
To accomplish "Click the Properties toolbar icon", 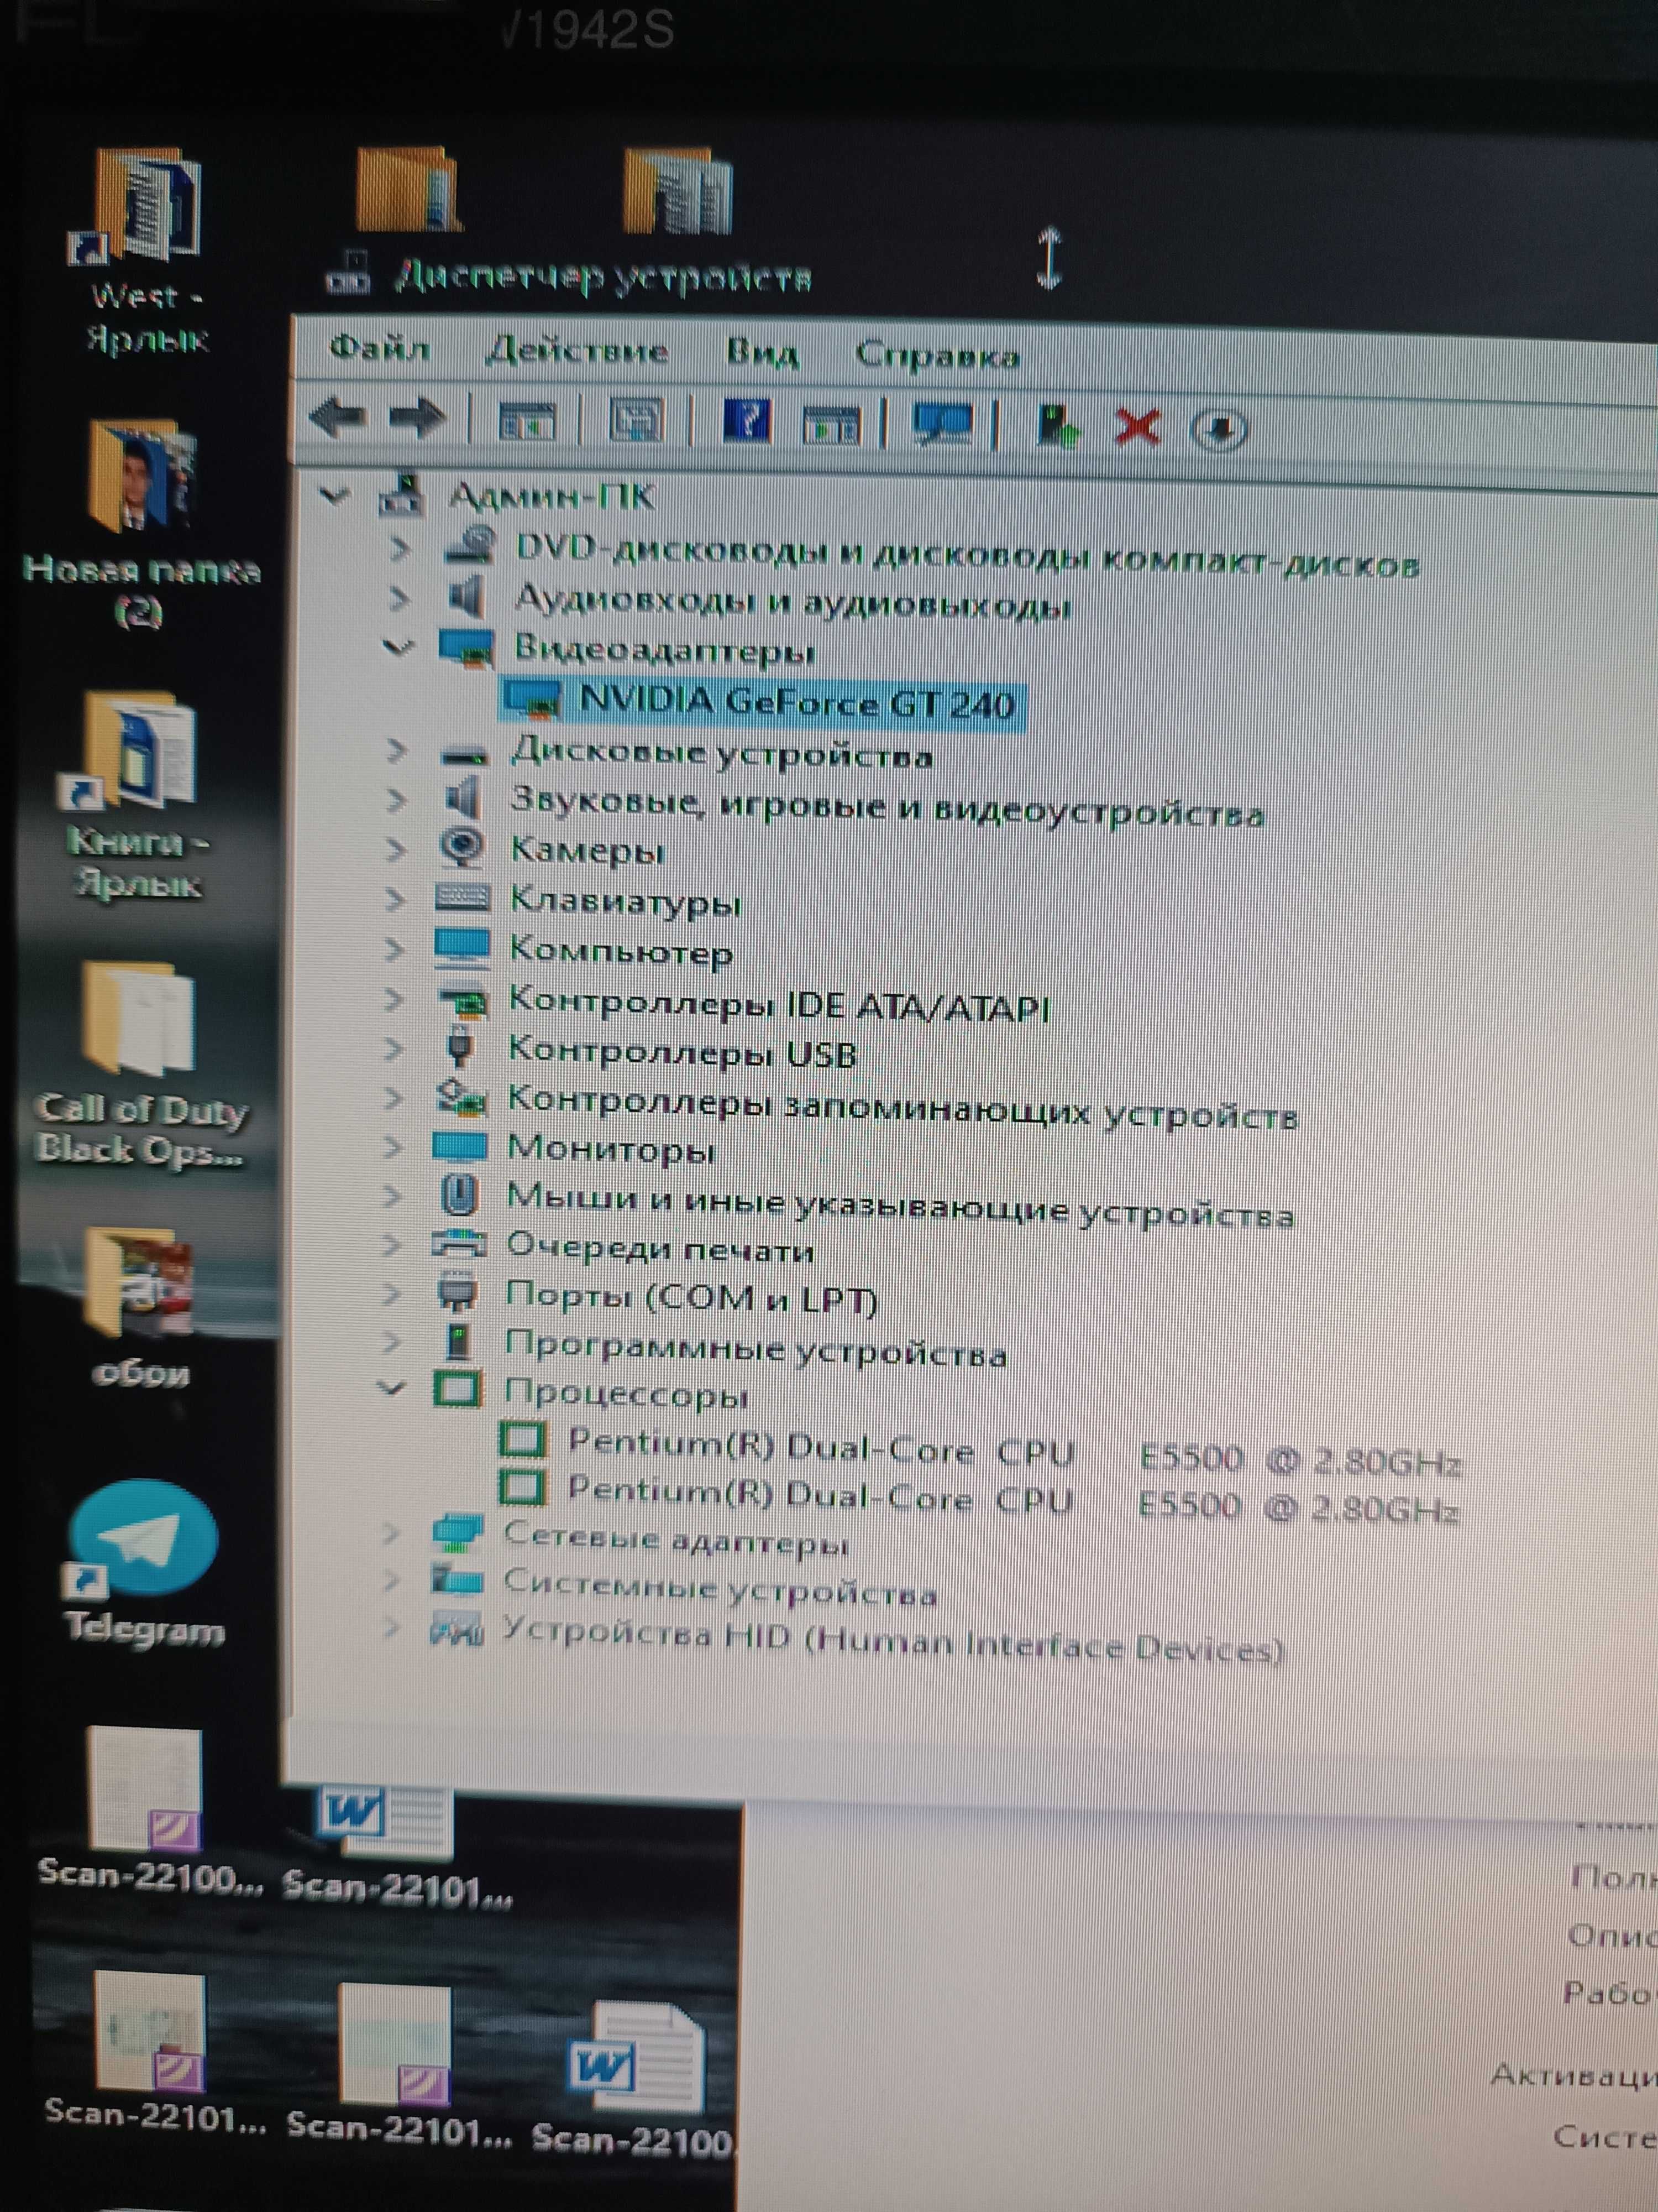I will [637, 420].
